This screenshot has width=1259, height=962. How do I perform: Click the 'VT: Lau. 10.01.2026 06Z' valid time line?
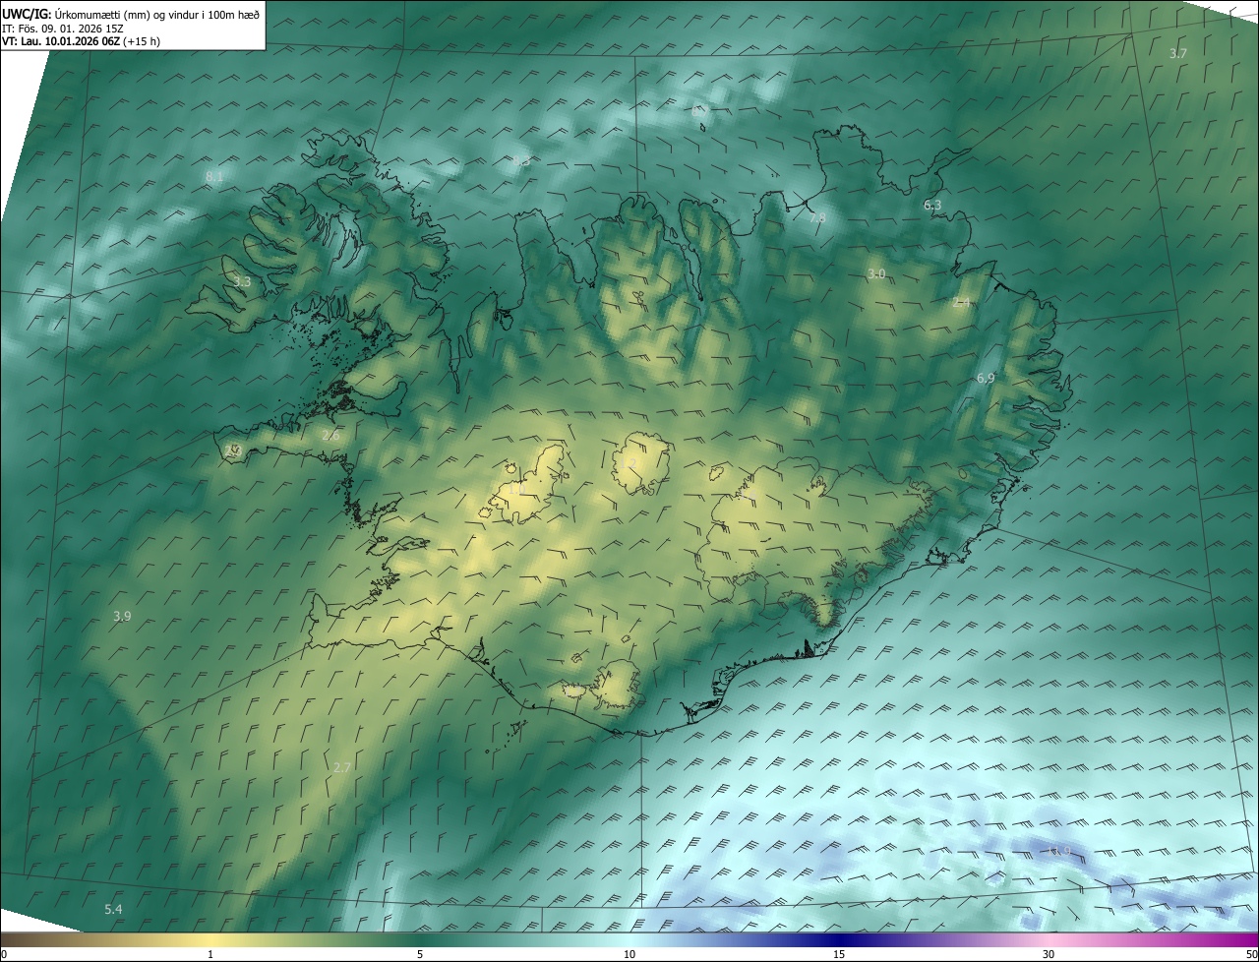click(x=82, y=41)
